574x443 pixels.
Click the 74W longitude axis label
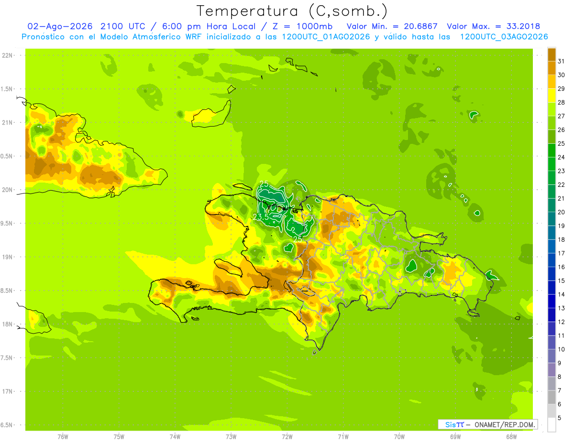click(x=175, y=437)
